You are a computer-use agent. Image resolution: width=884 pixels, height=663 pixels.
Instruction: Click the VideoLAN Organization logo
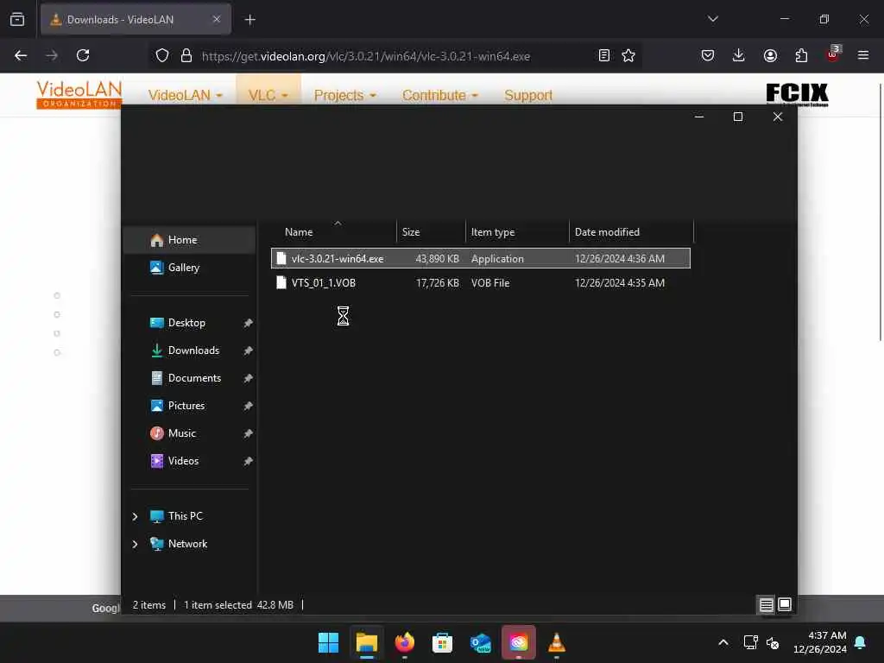coord(79,94)
